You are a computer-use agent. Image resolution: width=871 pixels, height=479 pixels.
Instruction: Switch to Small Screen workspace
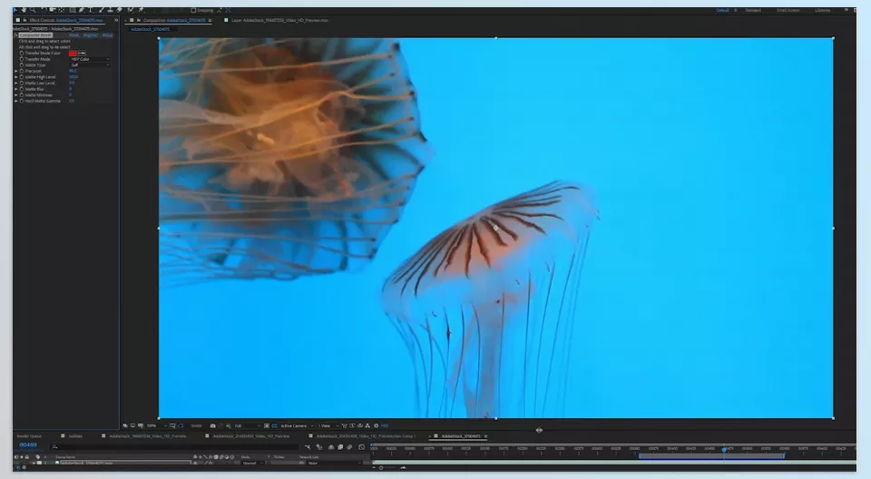pos(788,10)
